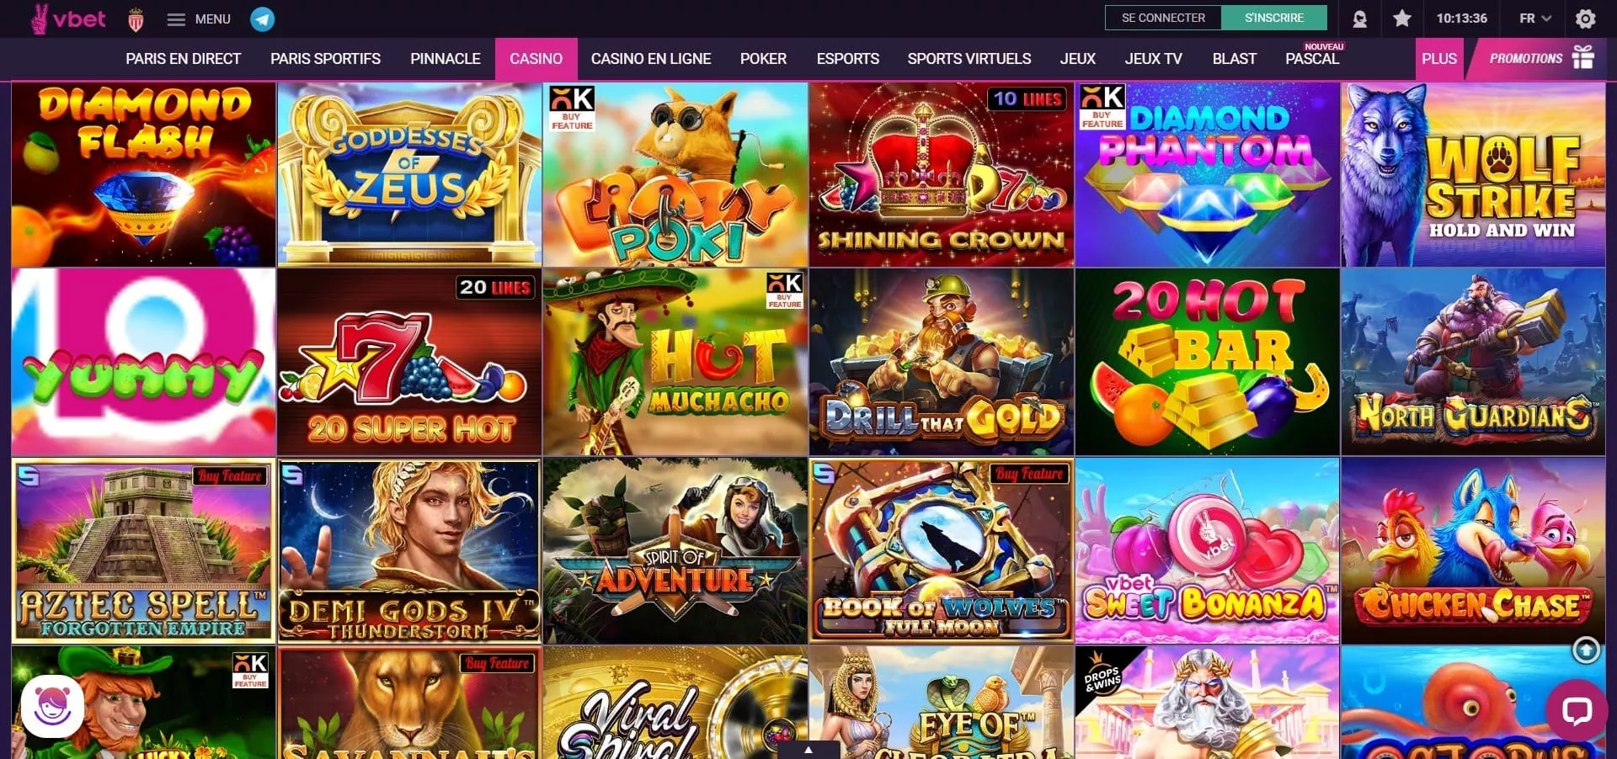Expand the FR language dropdown

(1534, 19)
